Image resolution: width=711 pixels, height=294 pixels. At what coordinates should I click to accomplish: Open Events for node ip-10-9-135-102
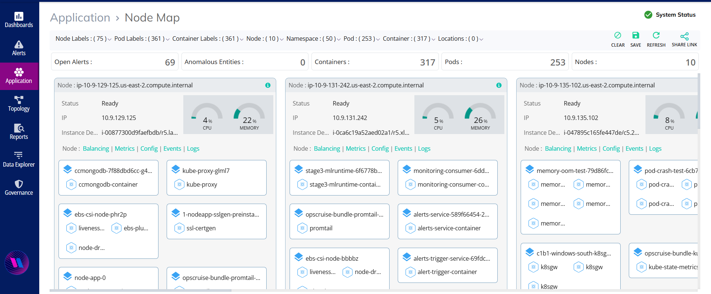pyautogui.click(x=635, y=148)
